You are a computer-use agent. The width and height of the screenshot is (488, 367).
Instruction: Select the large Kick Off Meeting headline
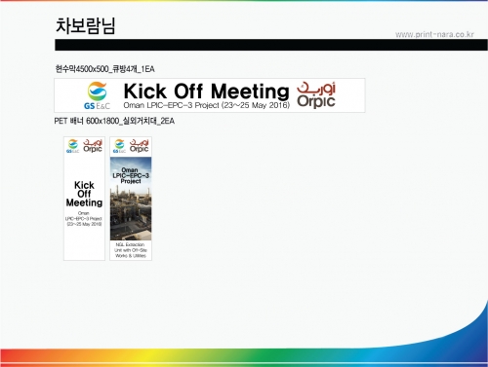(206, 92)
